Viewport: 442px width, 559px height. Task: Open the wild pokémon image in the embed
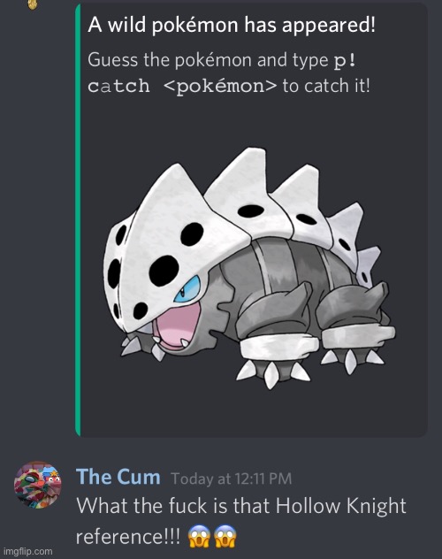[249, 267]
